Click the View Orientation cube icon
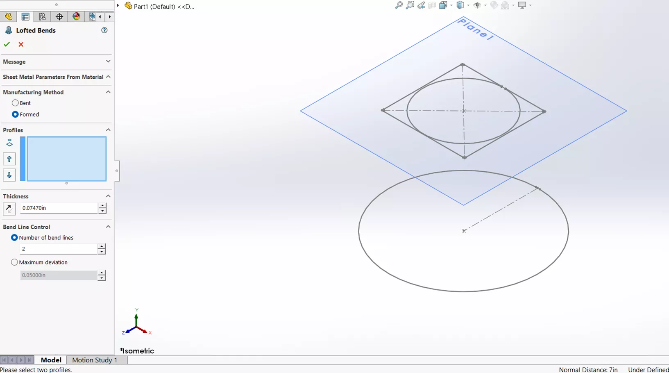 (443, 5)
